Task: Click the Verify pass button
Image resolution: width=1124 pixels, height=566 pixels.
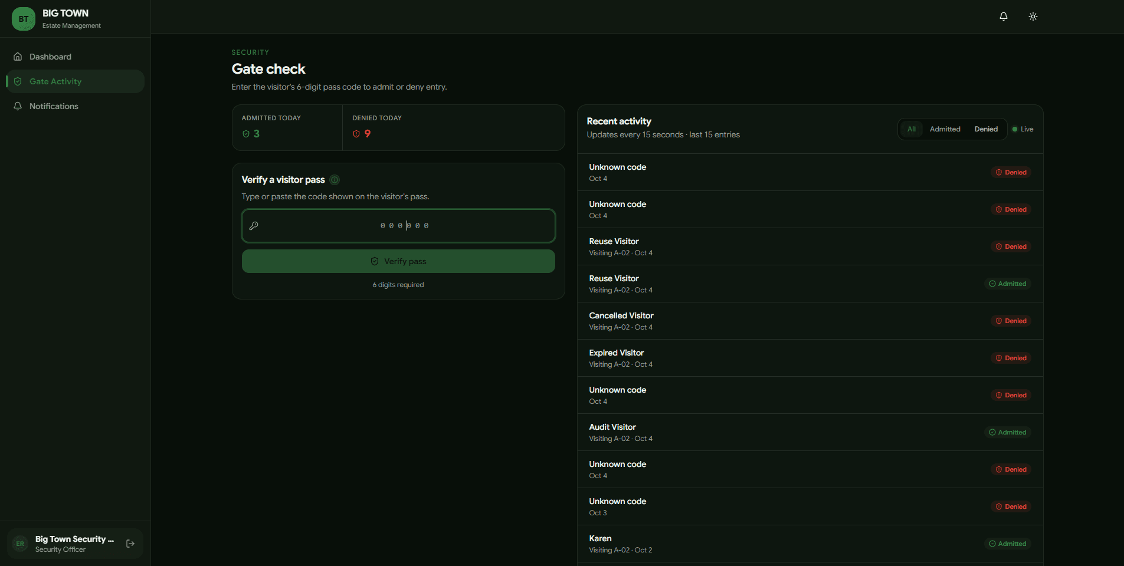Action: pyautogui.click(x=398, y=261)
